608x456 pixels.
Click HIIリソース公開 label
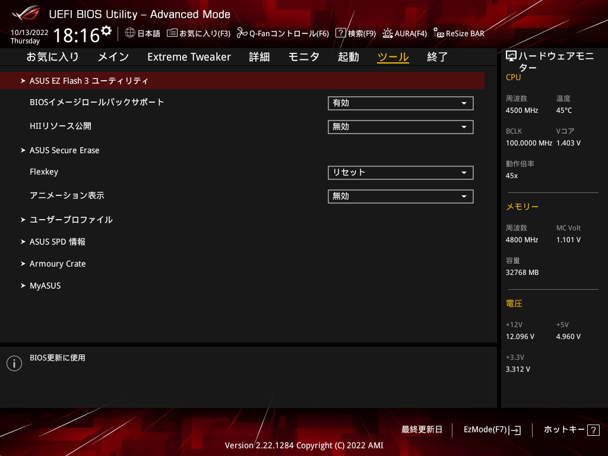coord(61,126)
